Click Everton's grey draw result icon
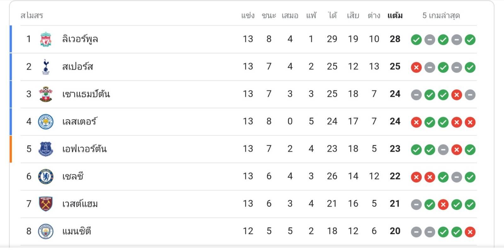 (x=443, y=150)
